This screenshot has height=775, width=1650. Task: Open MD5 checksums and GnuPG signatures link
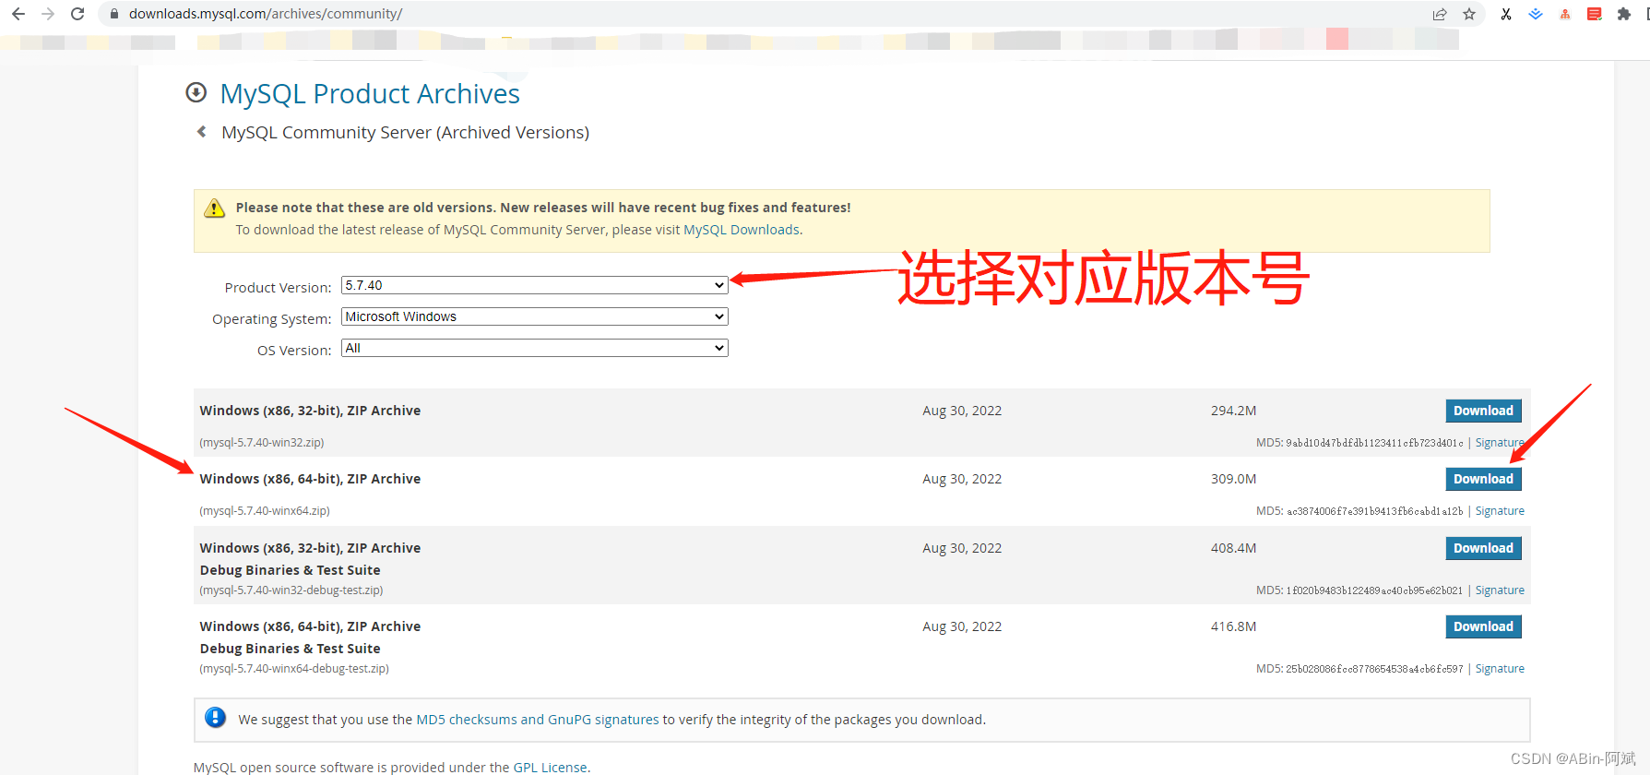pos(538,720)
